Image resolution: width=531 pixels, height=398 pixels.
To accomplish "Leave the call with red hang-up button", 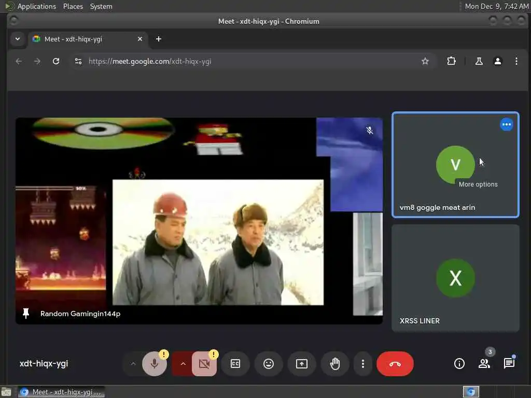I will [x=395, y=364].
